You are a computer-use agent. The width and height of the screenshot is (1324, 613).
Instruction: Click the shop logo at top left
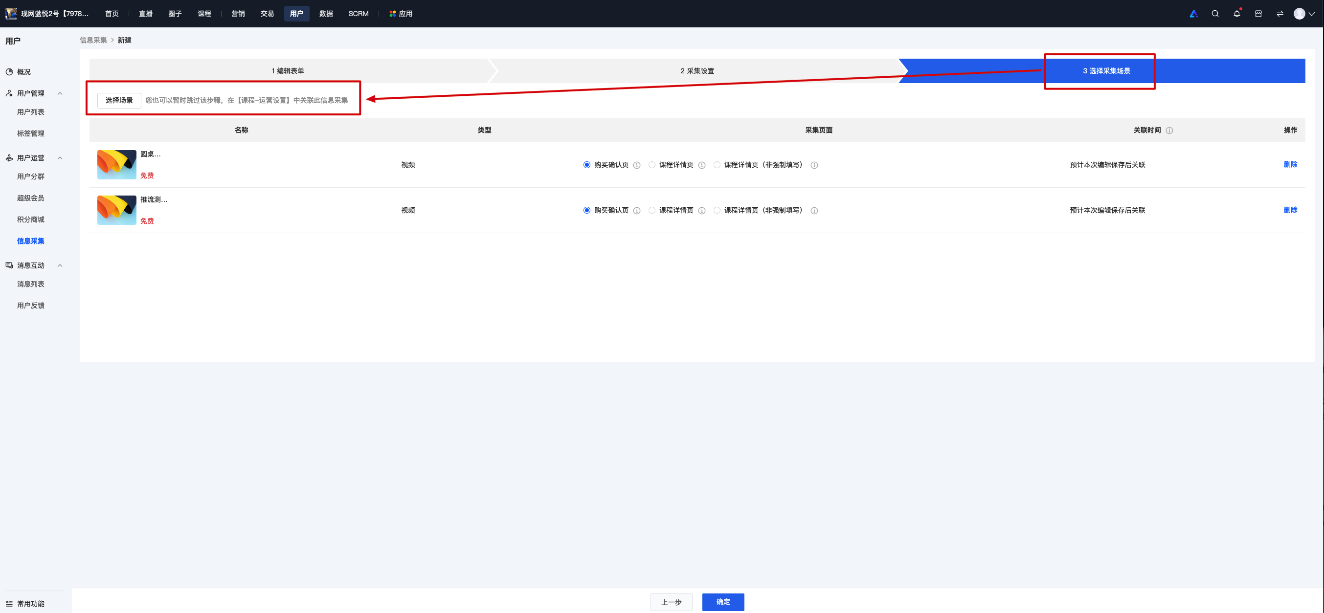[11, 14]
